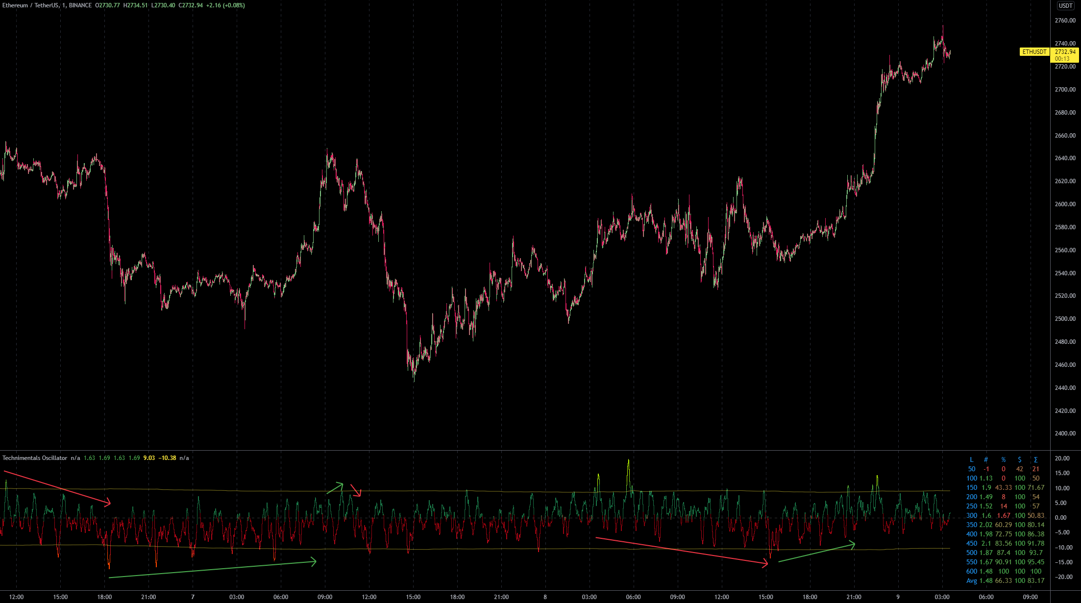This screenshot has height=603, width=1081.
Task: Click the Avg row label in stats table
Action: pos(971,581)
